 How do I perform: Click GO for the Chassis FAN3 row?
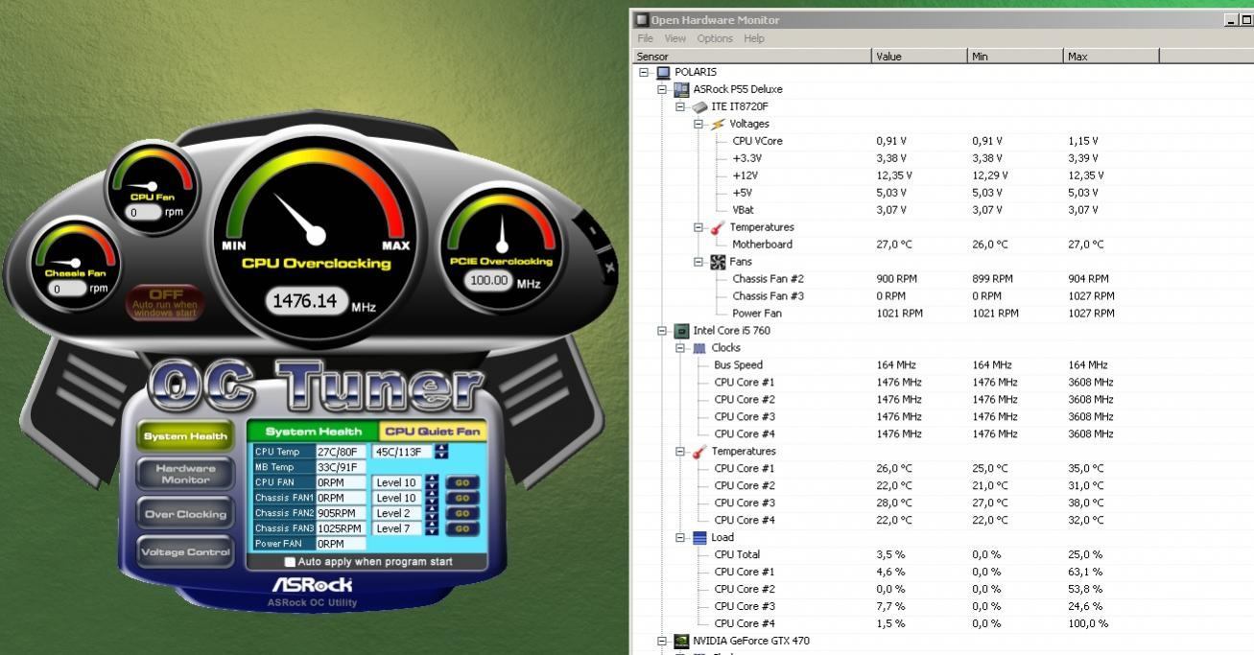point(461,528)
